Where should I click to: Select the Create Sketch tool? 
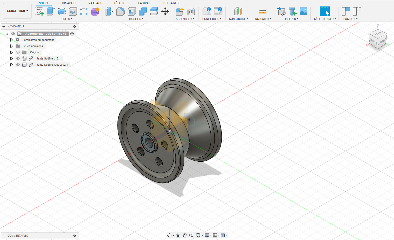pos(39,11)
